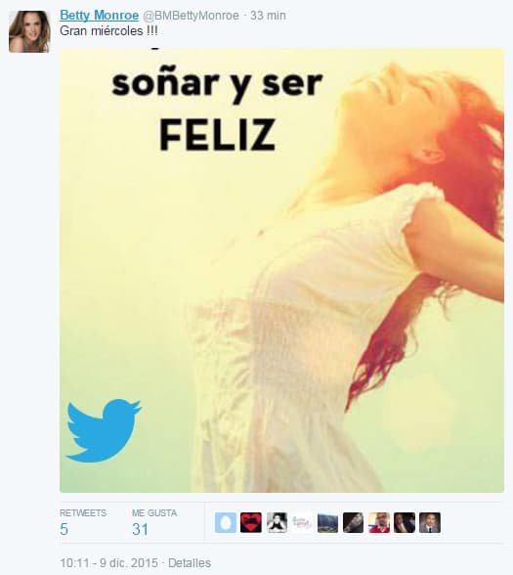This screenshot has height=575, width=513.
Task: Open the tweet's FELIZ image
Action: (x=281, y=270)
